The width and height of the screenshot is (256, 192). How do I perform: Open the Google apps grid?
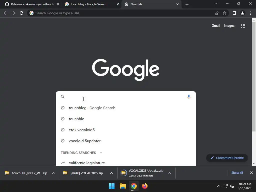[243, 26]
